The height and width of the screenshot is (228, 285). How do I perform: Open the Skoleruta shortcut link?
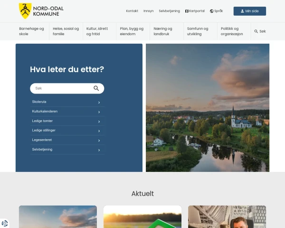point(67,102)
